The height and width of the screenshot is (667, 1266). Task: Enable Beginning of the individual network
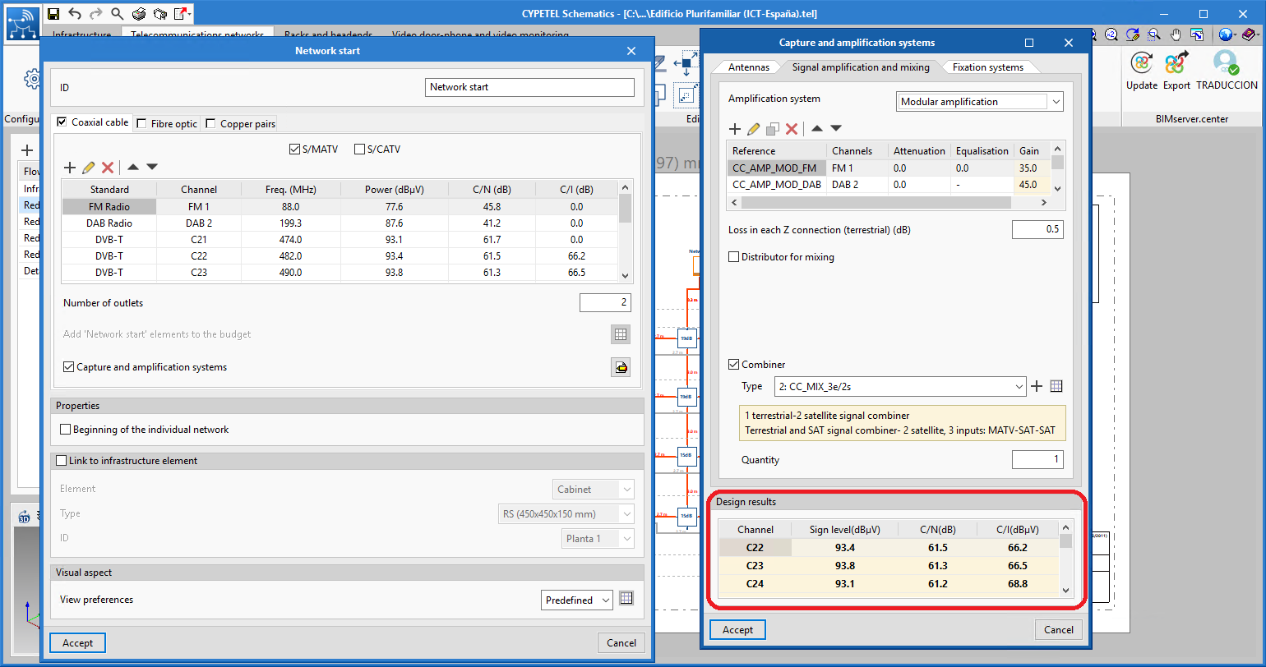[66, 430]
